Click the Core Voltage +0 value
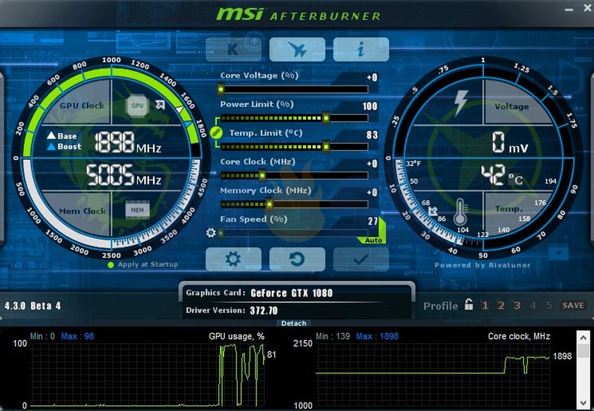 pyautogui.click(x=372, y=77)
